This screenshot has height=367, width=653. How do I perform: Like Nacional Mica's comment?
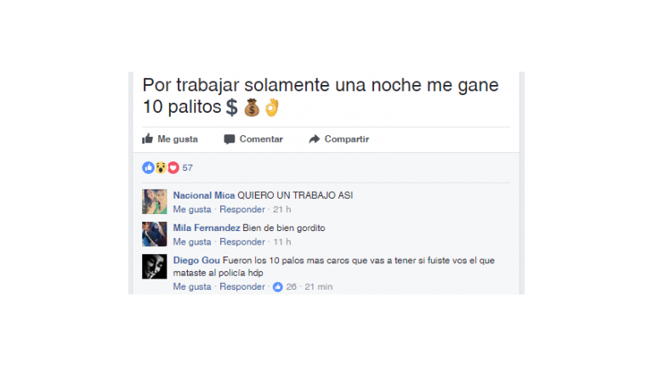[192, 209]
